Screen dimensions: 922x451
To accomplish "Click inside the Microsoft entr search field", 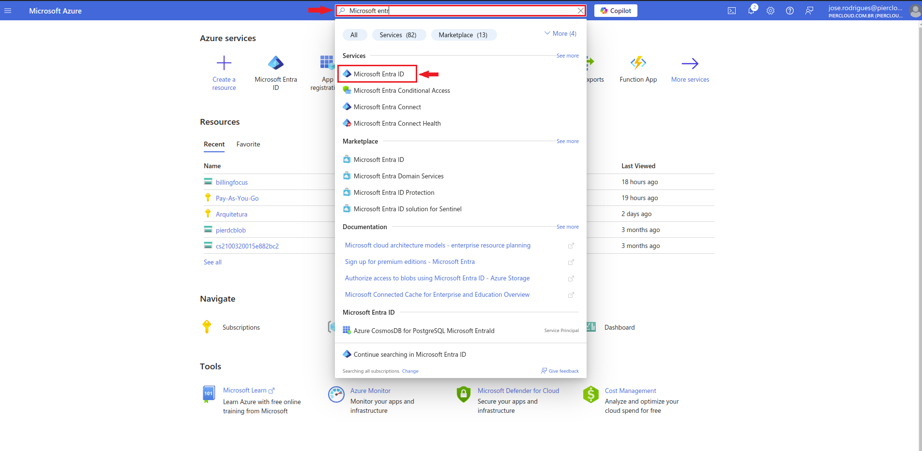I will pos(460,11).
